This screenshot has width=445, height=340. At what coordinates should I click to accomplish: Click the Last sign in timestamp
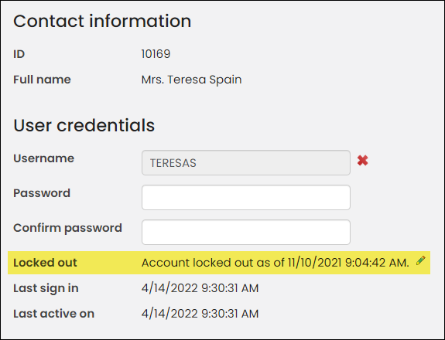pos(200,288)
